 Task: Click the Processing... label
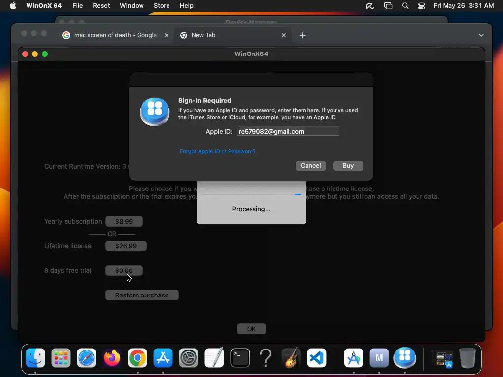click(x=251, y=209)
